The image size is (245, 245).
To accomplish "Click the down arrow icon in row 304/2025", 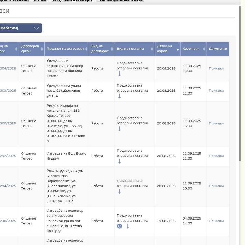I will 120,74.
